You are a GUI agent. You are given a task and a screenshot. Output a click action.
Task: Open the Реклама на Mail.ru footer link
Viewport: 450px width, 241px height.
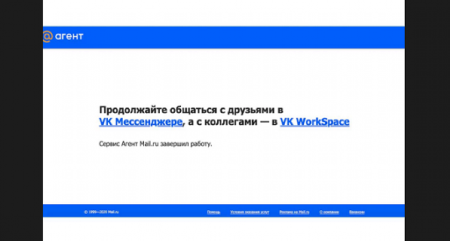[294, 212]
